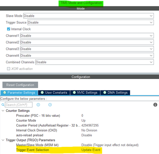159x154 pixels.
Task: Switch to the NVIC Settings tab
Action: [x=85, y=92]
